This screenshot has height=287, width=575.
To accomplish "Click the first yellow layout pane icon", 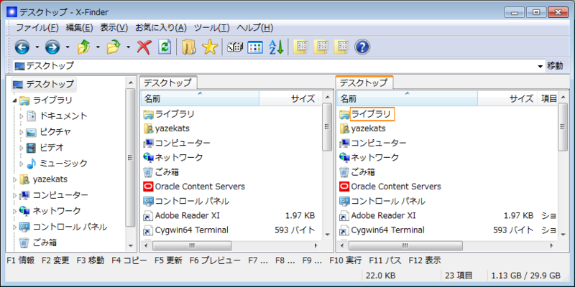I will coord(302,47).
